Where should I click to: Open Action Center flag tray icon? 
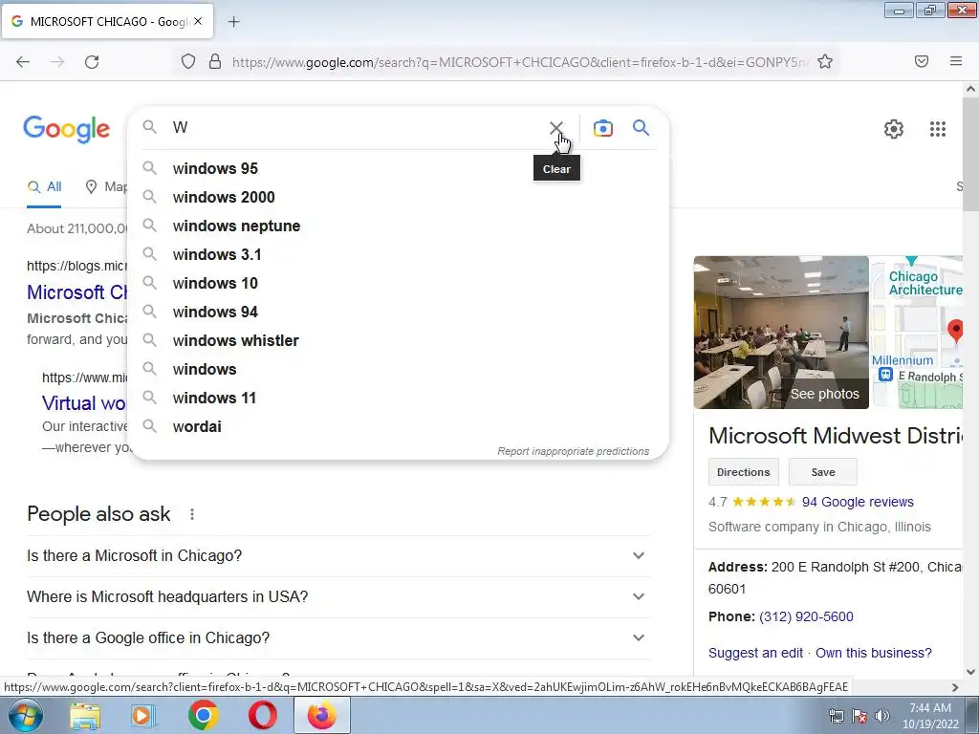(x=859, y=716)
